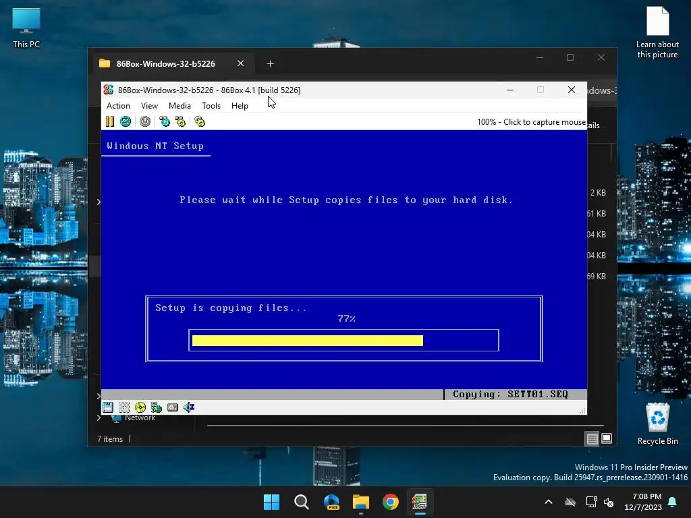Click the ACPI shutdown power icon
The image size is (691, 518).
[x=145, y=121]
